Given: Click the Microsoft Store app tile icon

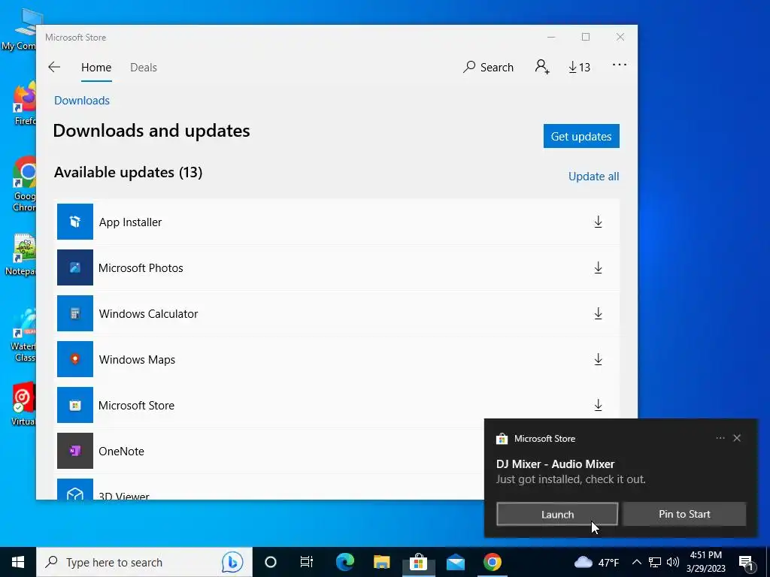Looking at the screenshot, I should [x=75, y=405].
